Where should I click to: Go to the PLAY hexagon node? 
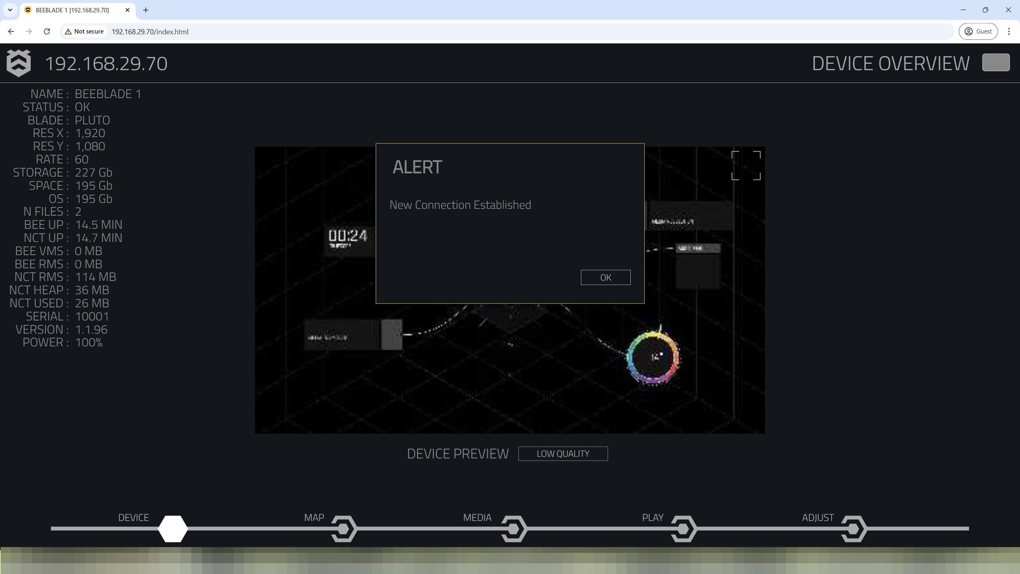tap(683, 529)
